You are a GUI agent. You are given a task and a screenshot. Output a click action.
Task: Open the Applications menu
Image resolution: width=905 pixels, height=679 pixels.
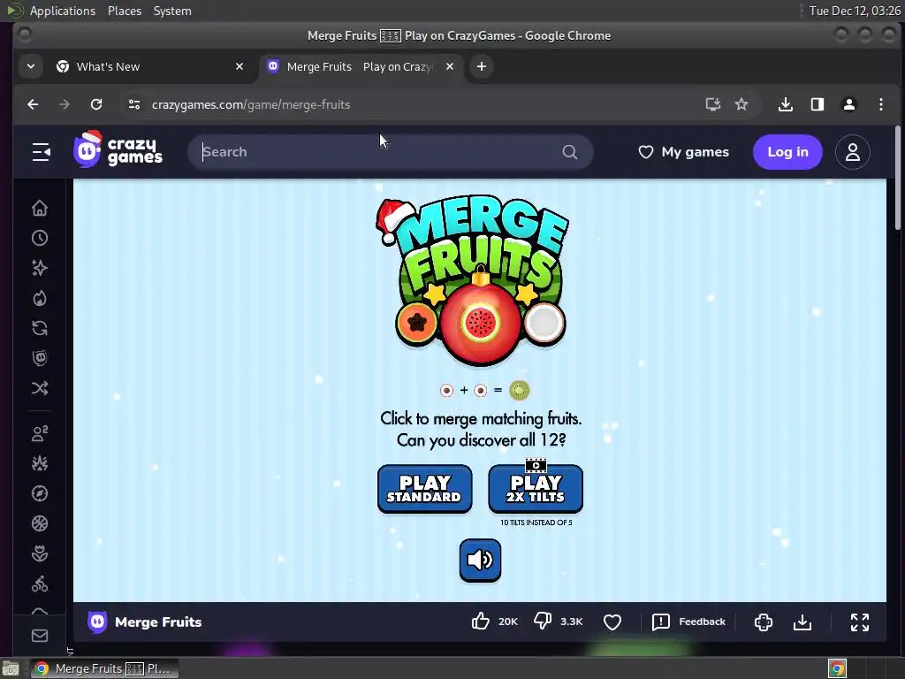[x=63, y=11]
